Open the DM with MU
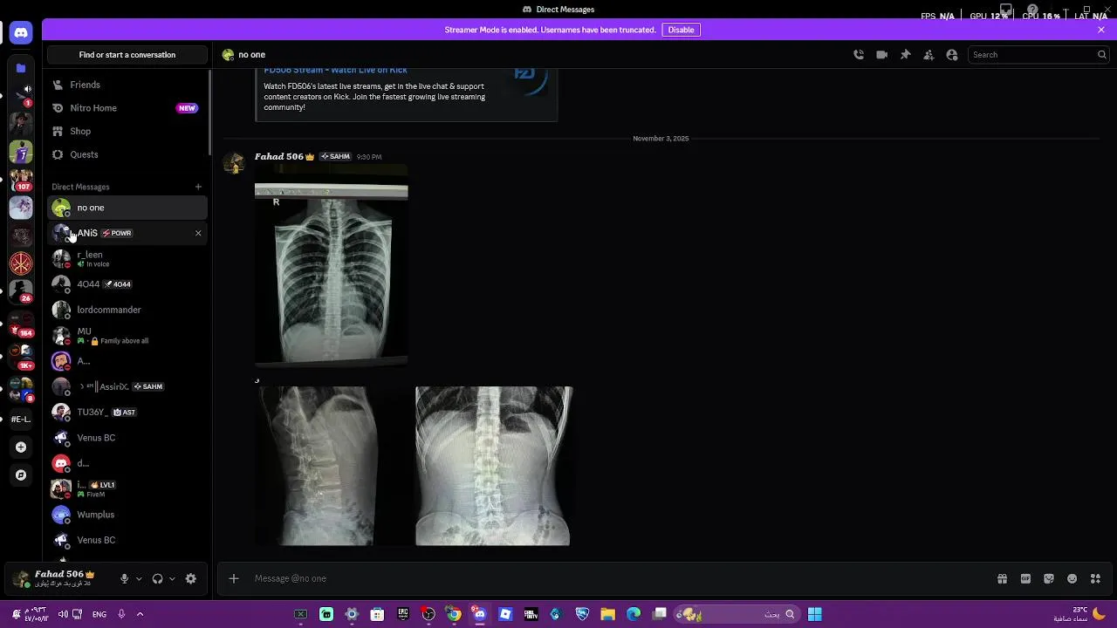This screenshot has height=628, width=1117. (127, 336)
